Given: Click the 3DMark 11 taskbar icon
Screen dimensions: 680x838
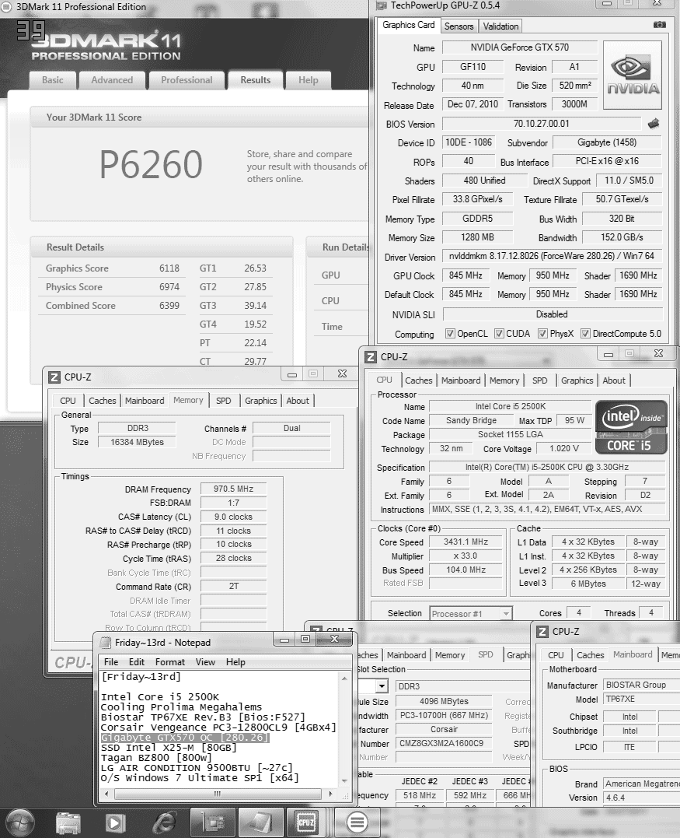Looking at the screenshot, I should (x=357, y=822).
